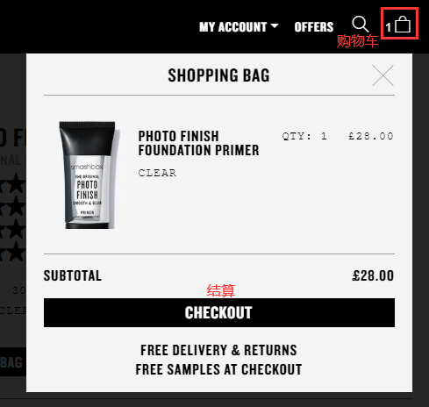Click the subtotal £28.00 amount
429x407 pixels.
pyautogui.click(x=373, y=275)
